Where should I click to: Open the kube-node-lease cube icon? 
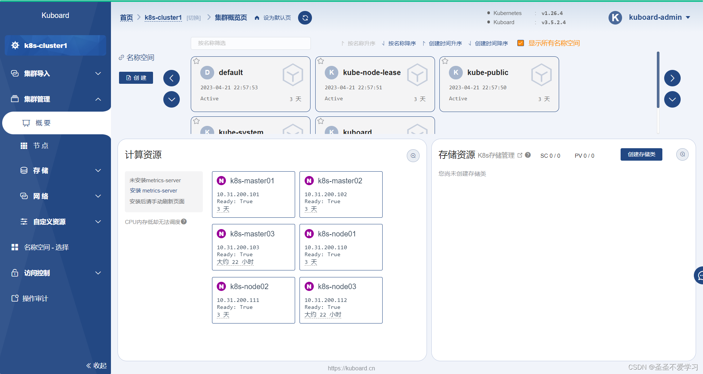click(x=417, y=75)
